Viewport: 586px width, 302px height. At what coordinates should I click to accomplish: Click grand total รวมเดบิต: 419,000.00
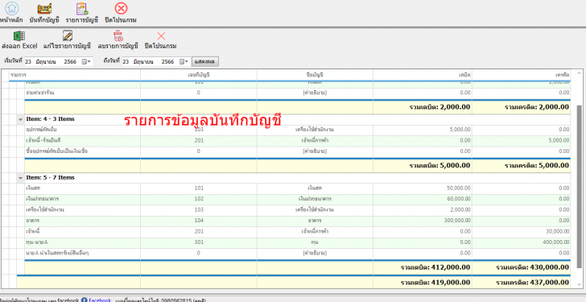(x=435, y=283)
